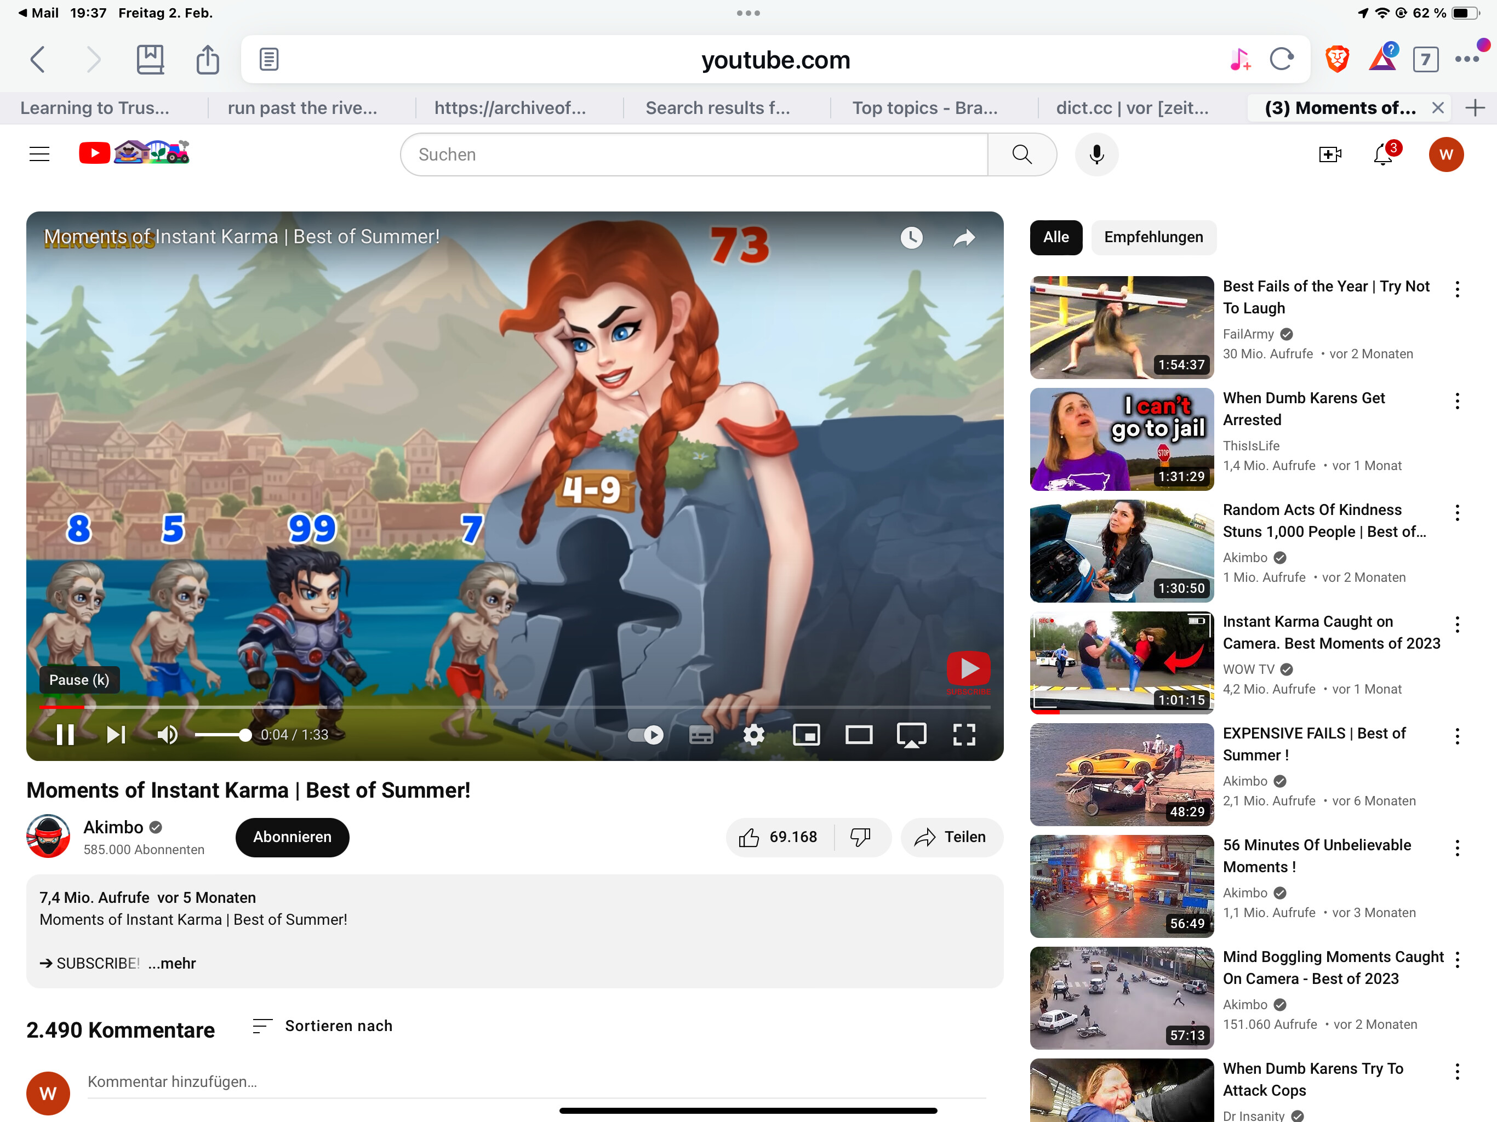Open the account avatar W menu
The height and width of the screenshot is (1122, 1497).
1446,154
